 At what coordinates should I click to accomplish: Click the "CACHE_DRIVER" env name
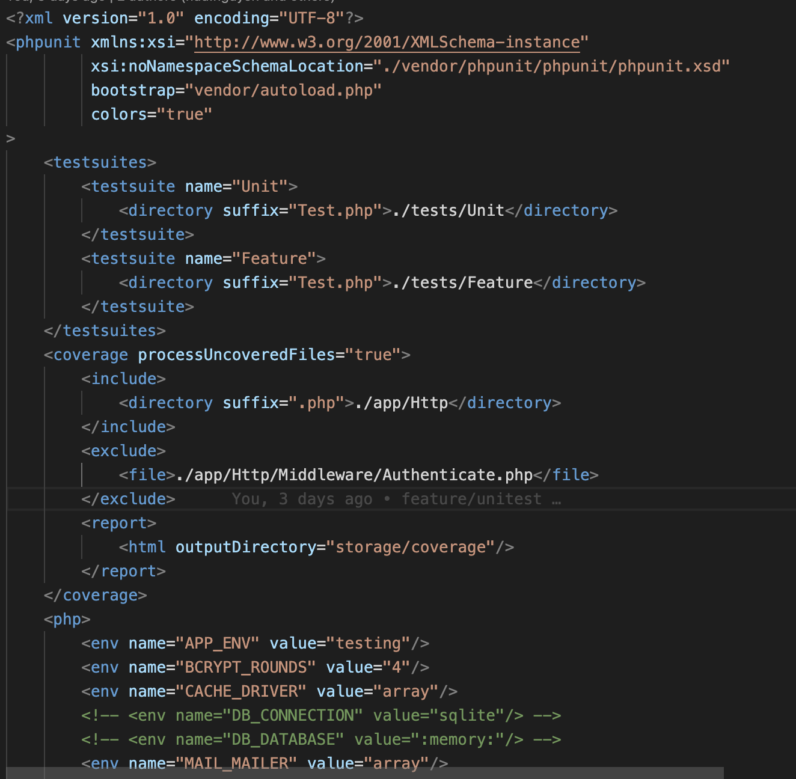(241, 692)
